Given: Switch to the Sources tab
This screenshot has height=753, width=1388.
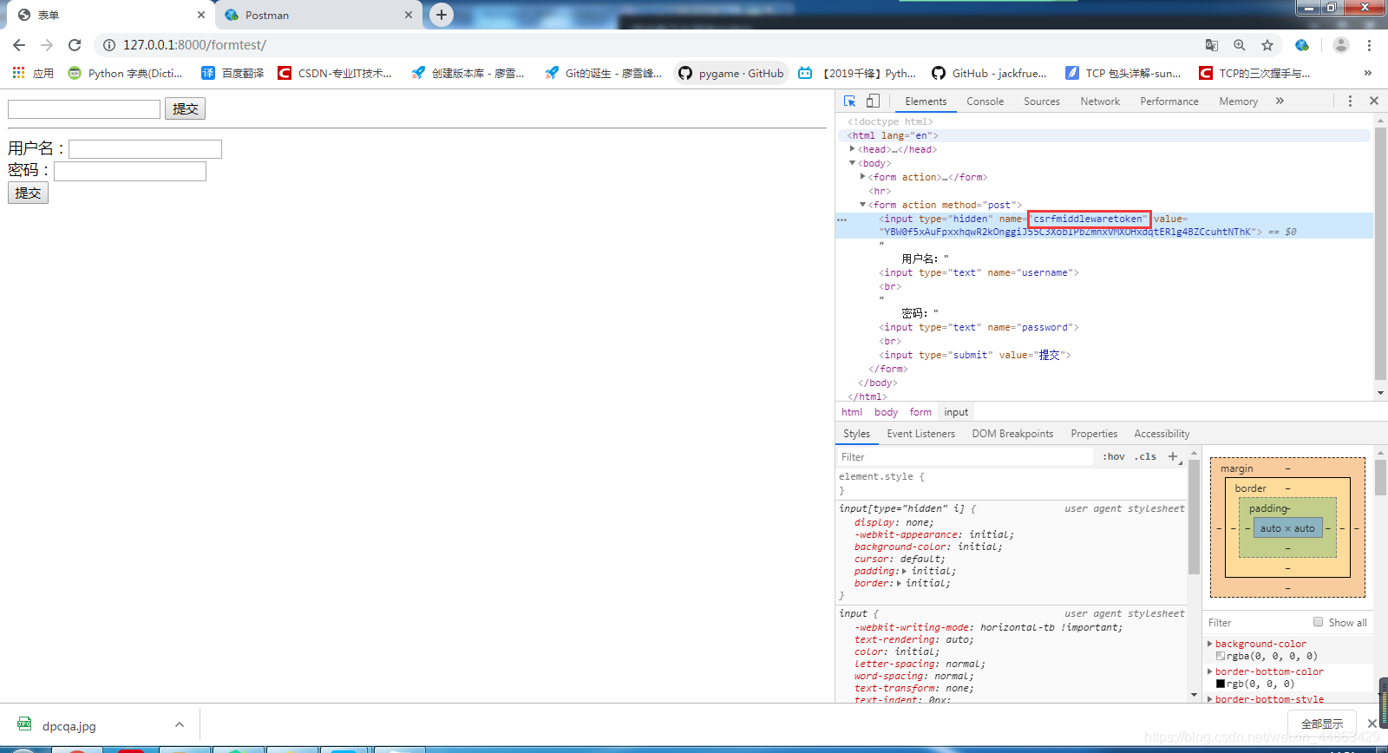Looking at the screenshot, I should (1042, 101).
